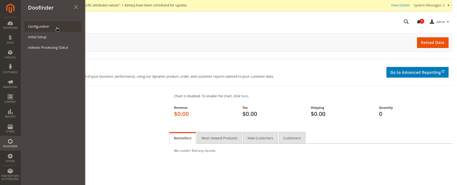Click the View Details link
Image resolution: width=457 pixels, height=185 pixels.
pyautogui.click(x=400, y=5)
